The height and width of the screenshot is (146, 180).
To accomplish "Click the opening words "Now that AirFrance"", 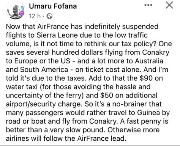I will pyautogui.click(x=37, y=27).
